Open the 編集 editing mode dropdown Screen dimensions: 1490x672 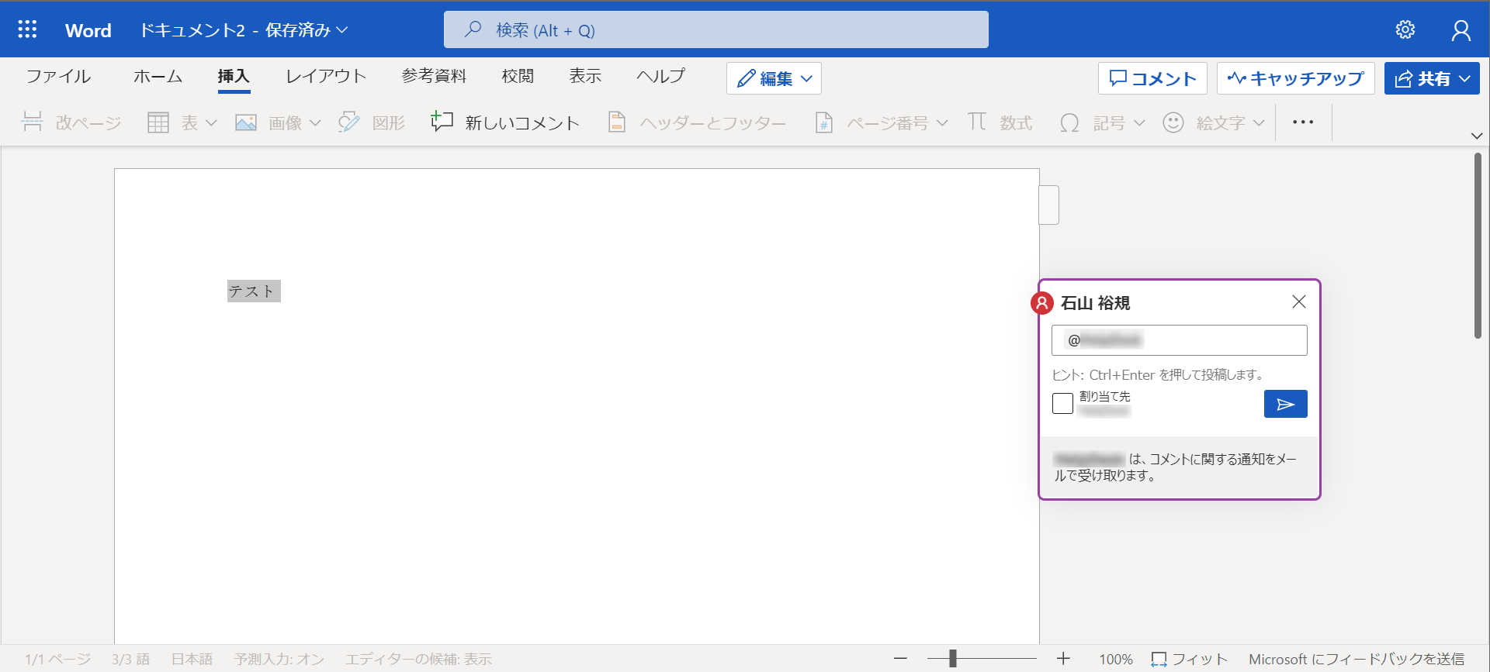(x=774, y=78)
